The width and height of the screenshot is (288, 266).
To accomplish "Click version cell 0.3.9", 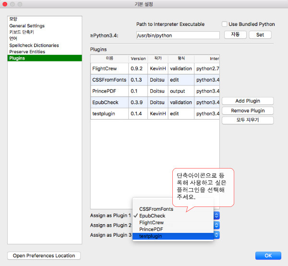I will tap(138, 102).
